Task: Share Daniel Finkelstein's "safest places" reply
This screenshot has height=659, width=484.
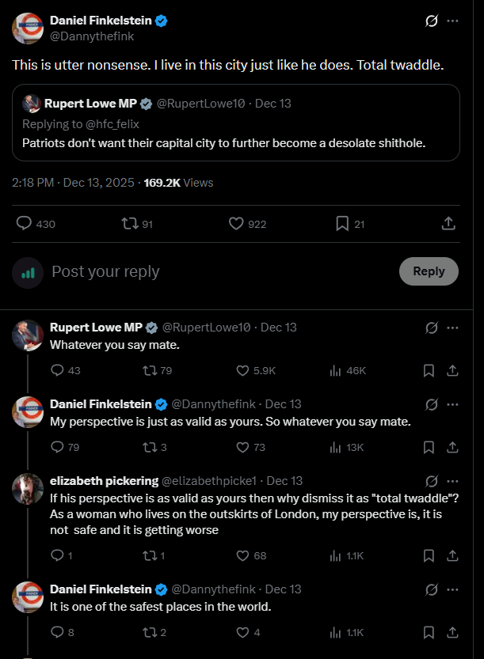Action: 452,632
